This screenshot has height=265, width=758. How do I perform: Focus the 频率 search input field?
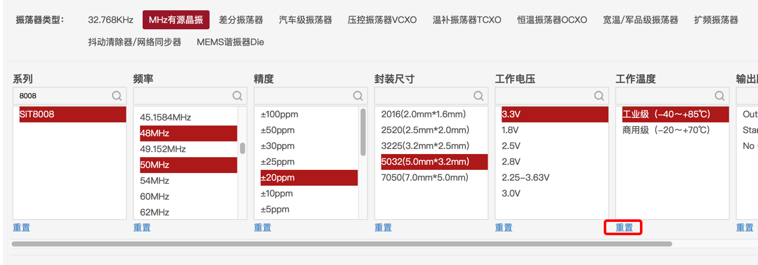coord(190,96)
